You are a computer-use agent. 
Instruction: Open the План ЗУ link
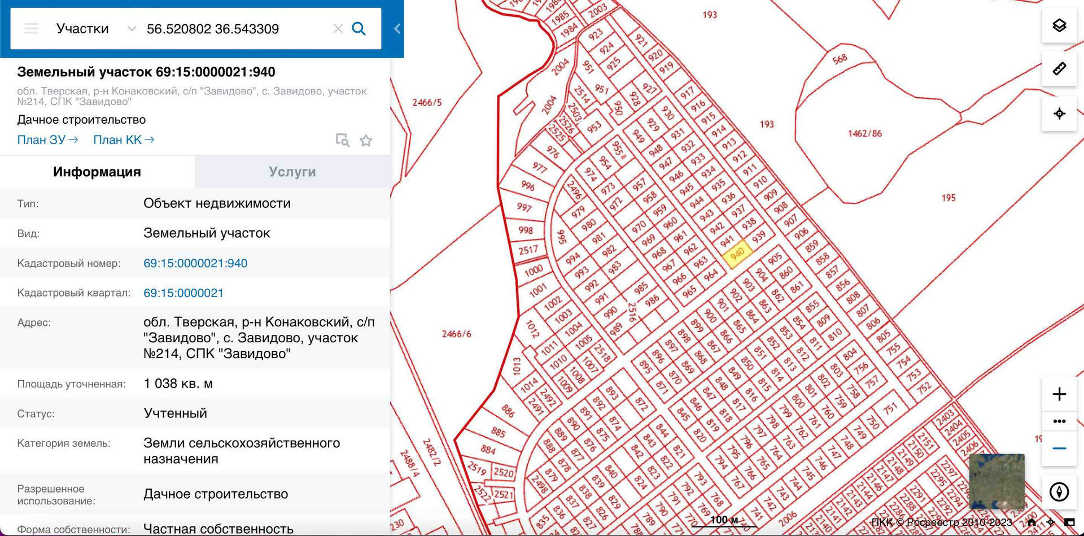pyautogui.click(x=47, y=140)
